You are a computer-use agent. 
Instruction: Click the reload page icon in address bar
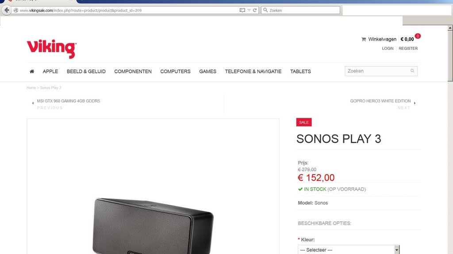click(255, 10)
